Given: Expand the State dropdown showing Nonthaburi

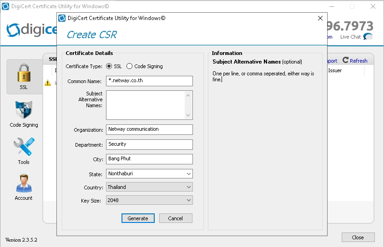Looking at the screenshot, I should tap(189, 173).
